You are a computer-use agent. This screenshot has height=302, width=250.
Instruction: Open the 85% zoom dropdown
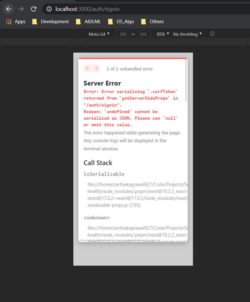coord(162,34)
